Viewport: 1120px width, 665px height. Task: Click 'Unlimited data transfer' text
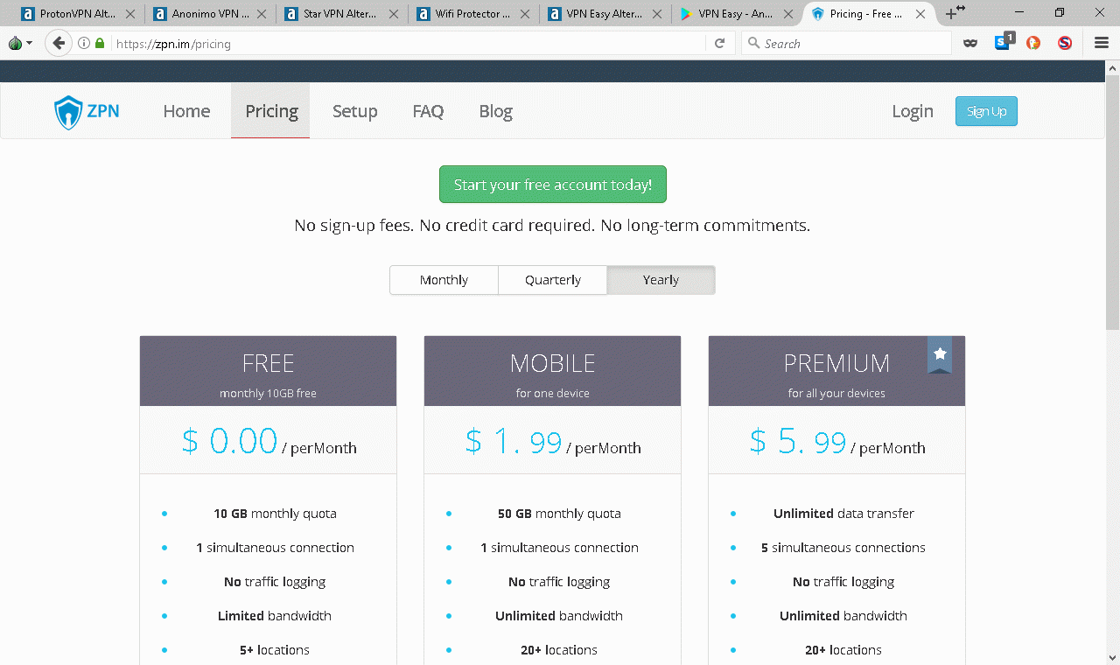pos(843,514)
